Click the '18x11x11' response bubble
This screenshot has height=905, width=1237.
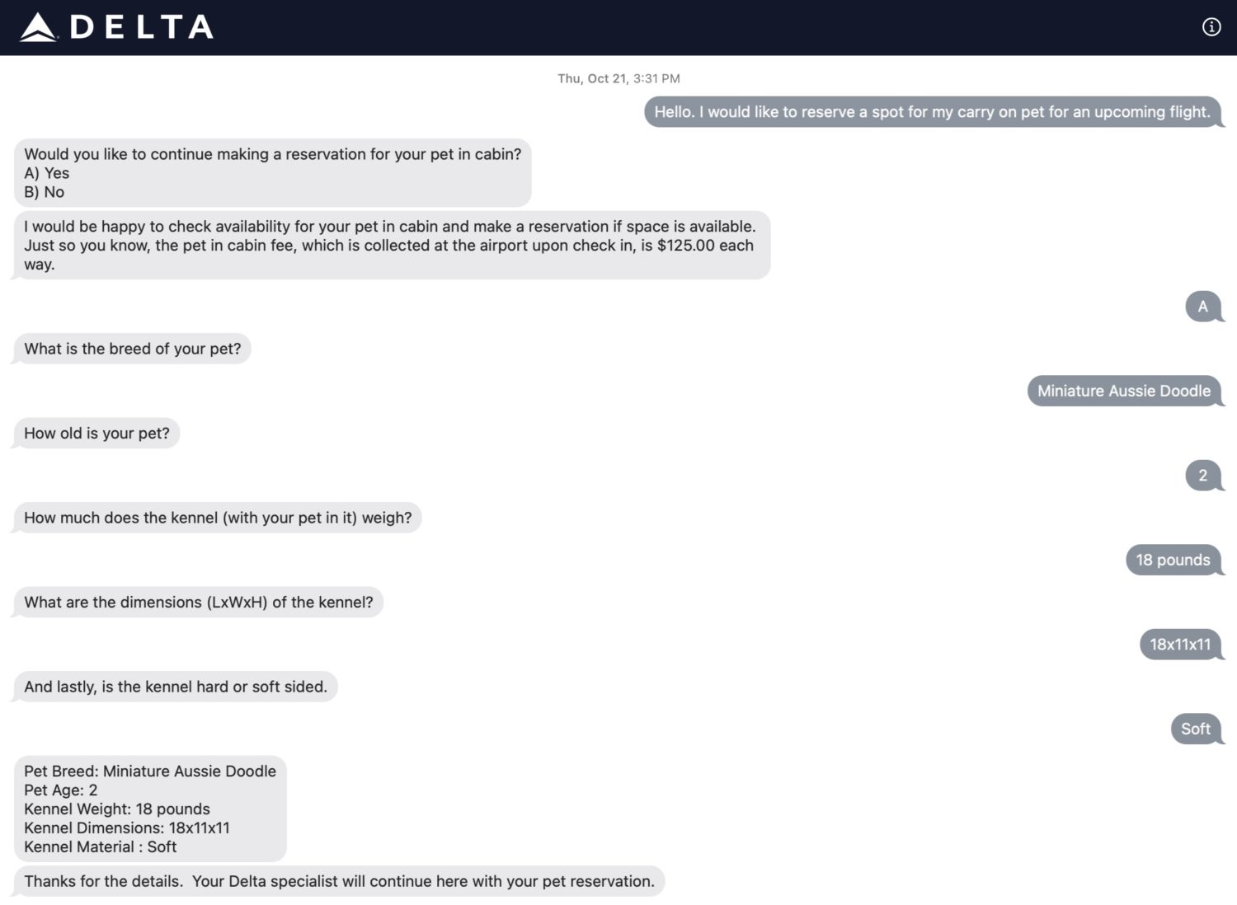coord(1180,645)
